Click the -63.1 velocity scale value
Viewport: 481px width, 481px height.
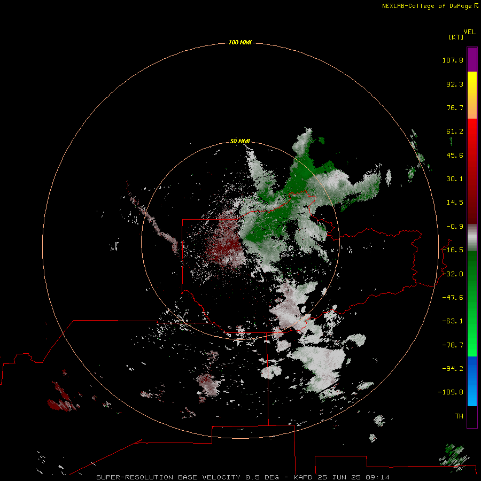coord(453,321)
